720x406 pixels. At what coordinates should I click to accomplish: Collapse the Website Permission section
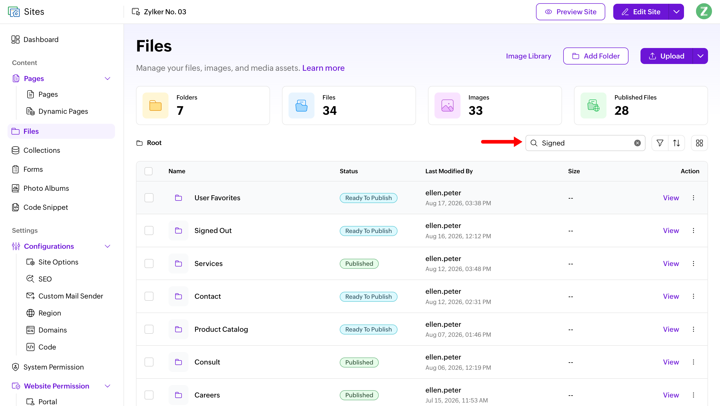tap(107, 386)
